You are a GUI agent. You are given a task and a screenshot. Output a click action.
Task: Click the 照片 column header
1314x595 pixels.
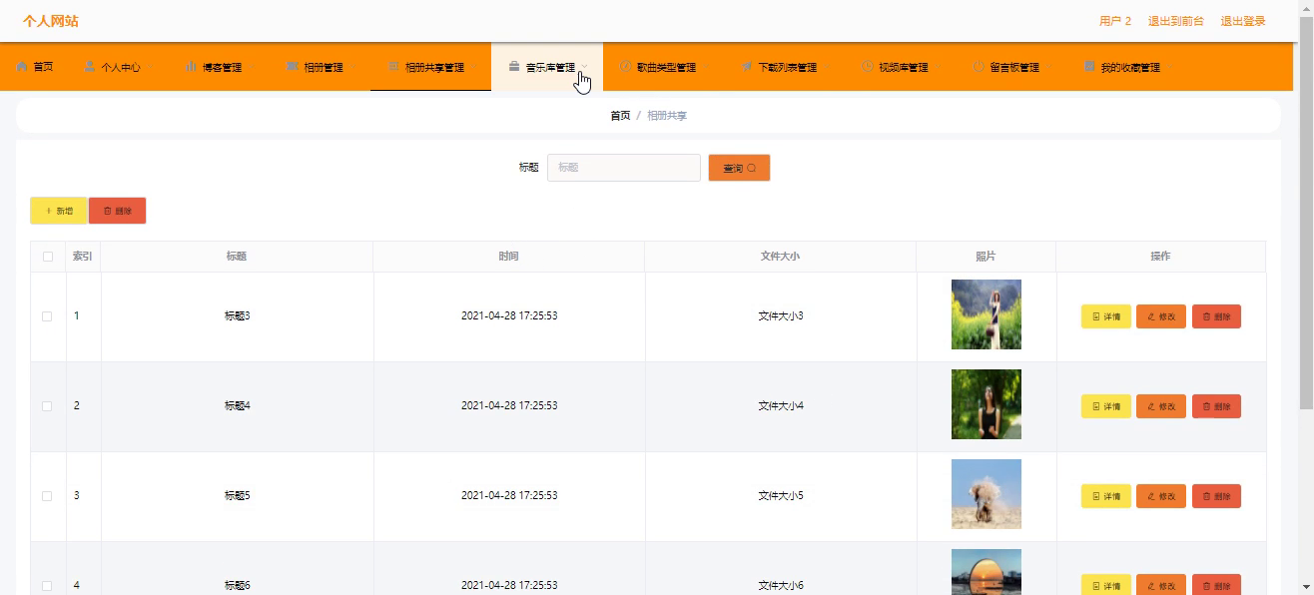point(985,257)
